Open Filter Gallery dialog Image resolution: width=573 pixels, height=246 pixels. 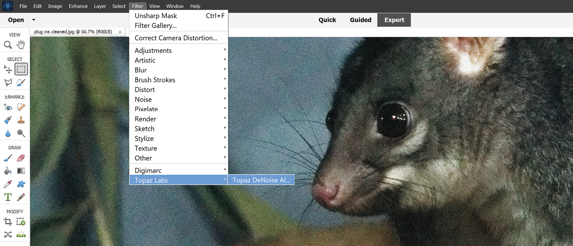pyautogui.click(x=179, y=26)
